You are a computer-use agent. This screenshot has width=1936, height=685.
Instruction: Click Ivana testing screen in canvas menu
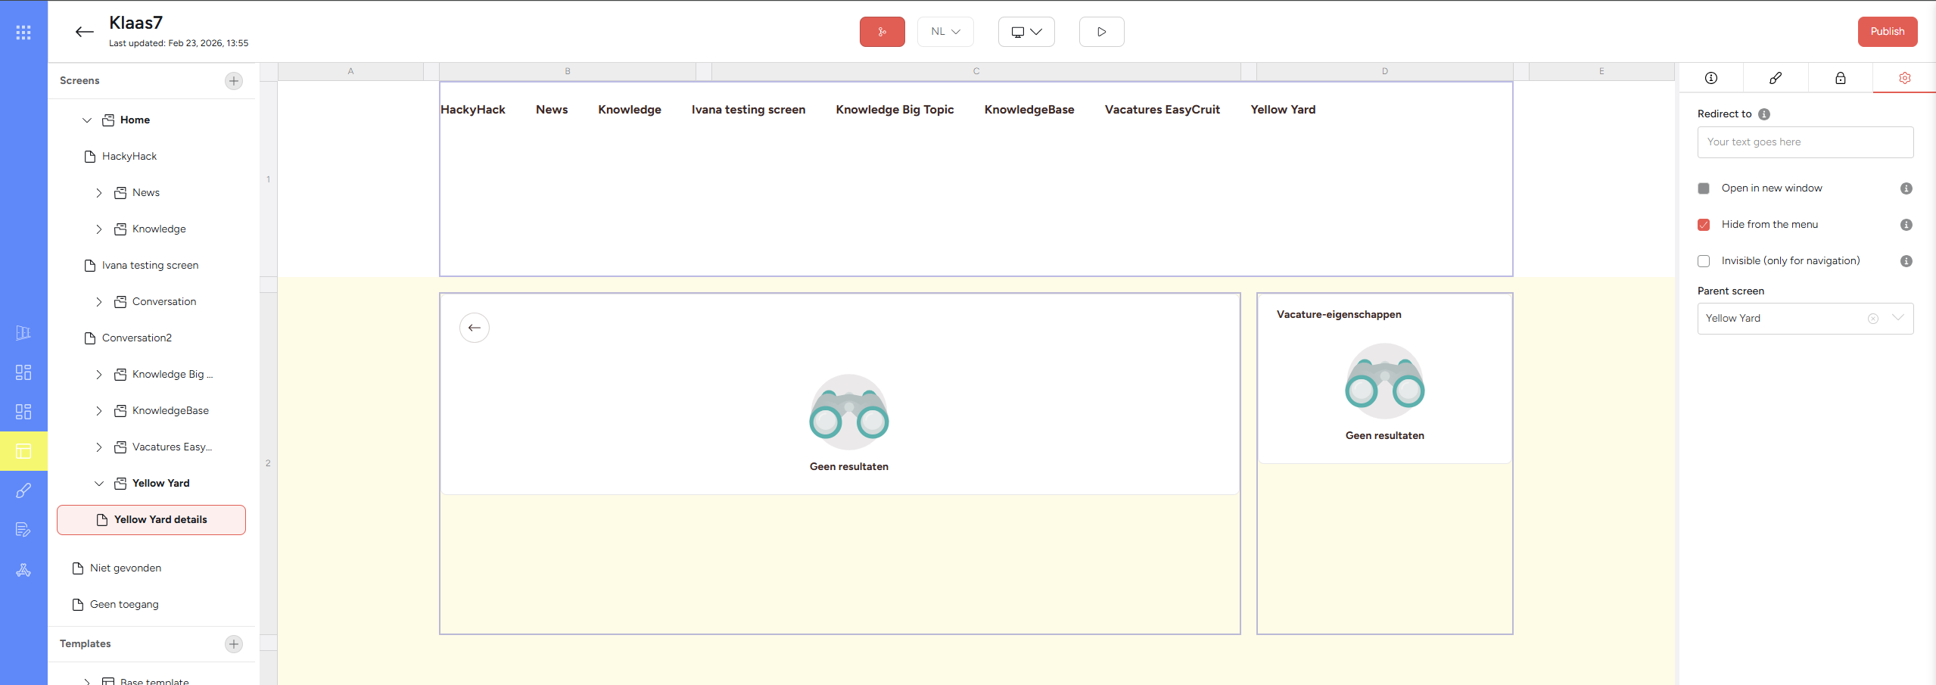pos(749,110)
